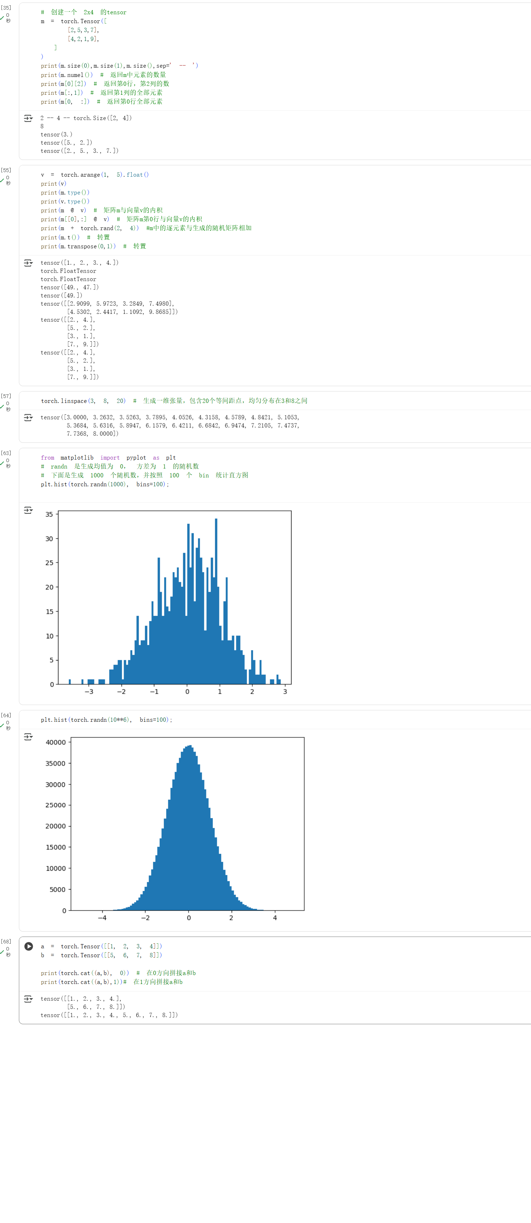The width and height of the screenshot is (531, 1223).
Task: Place cursor in the 'm = torch.Tensor([' line
Action: (74, 21)
